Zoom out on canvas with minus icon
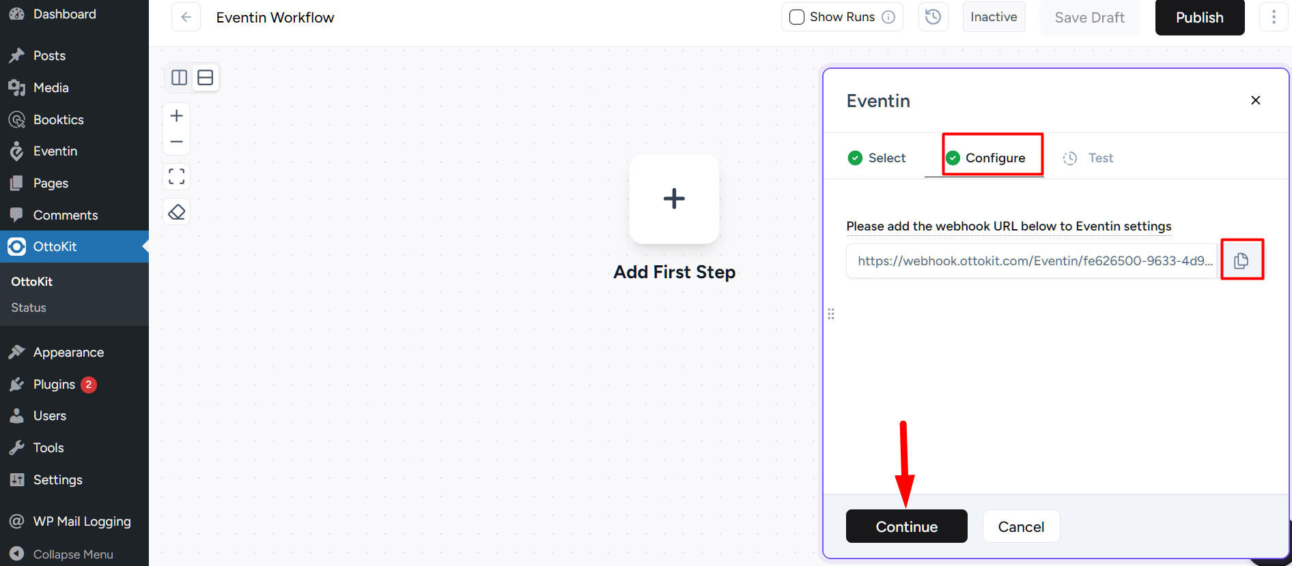This screenshot has width=1292, height=566. click(x=176, y=142)
